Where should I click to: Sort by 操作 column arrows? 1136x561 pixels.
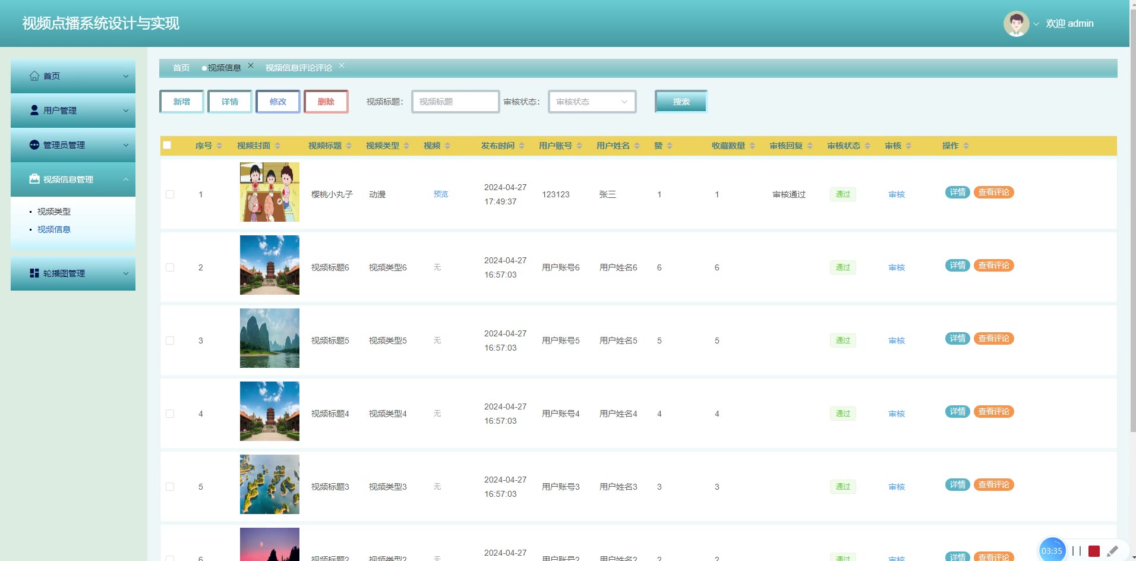tap(966, 146)
